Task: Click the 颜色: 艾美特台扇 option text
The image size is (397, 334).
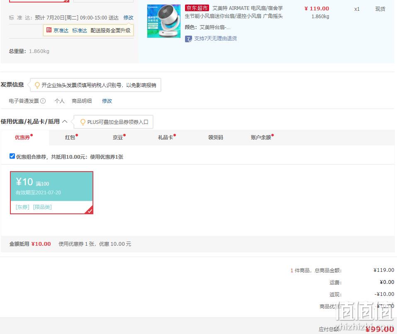Action: point(207,27)
